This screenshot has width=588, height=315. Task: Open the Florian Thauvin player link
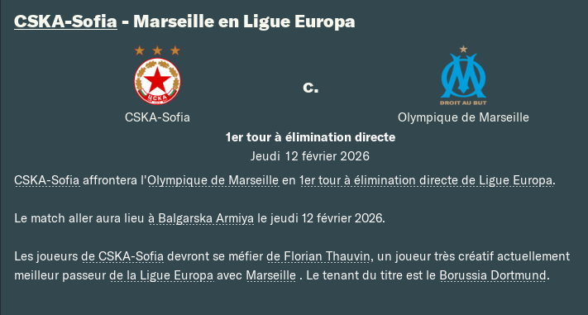(x=318, y=256)
